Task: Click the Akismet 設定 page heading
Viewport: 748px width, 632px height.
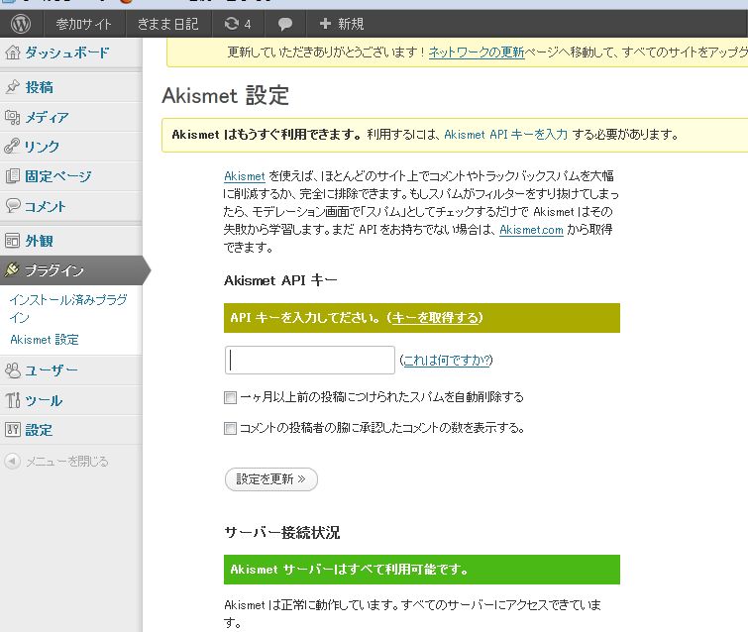Action: [x=225, y=95]
